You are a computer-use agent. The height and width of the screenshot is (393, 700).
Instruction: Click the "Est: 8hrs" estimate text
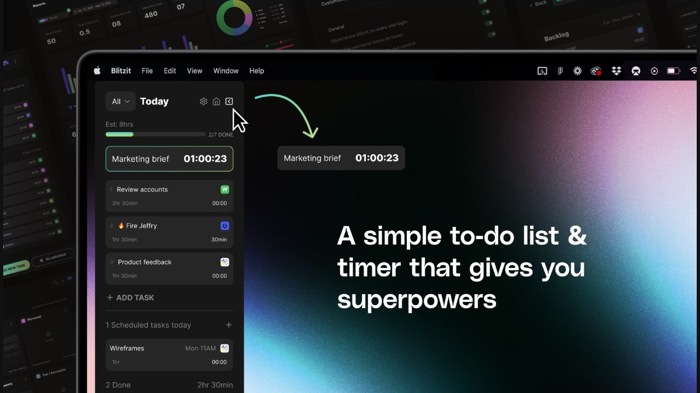pos(119,124)
